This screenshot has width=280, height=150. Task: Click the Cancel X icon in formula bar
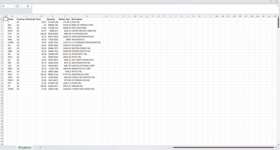[21, 6]
